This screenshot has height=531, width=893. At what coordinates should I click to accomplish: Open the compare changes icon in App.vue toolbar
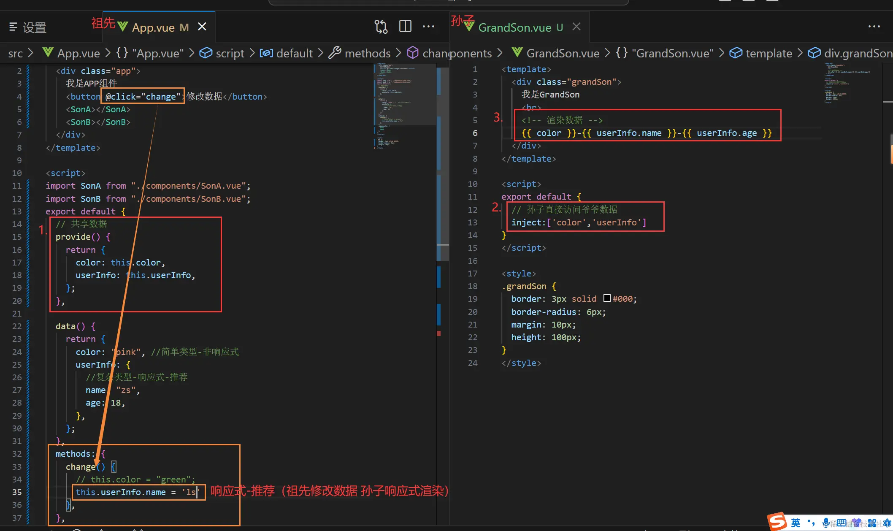click(381, 27)
